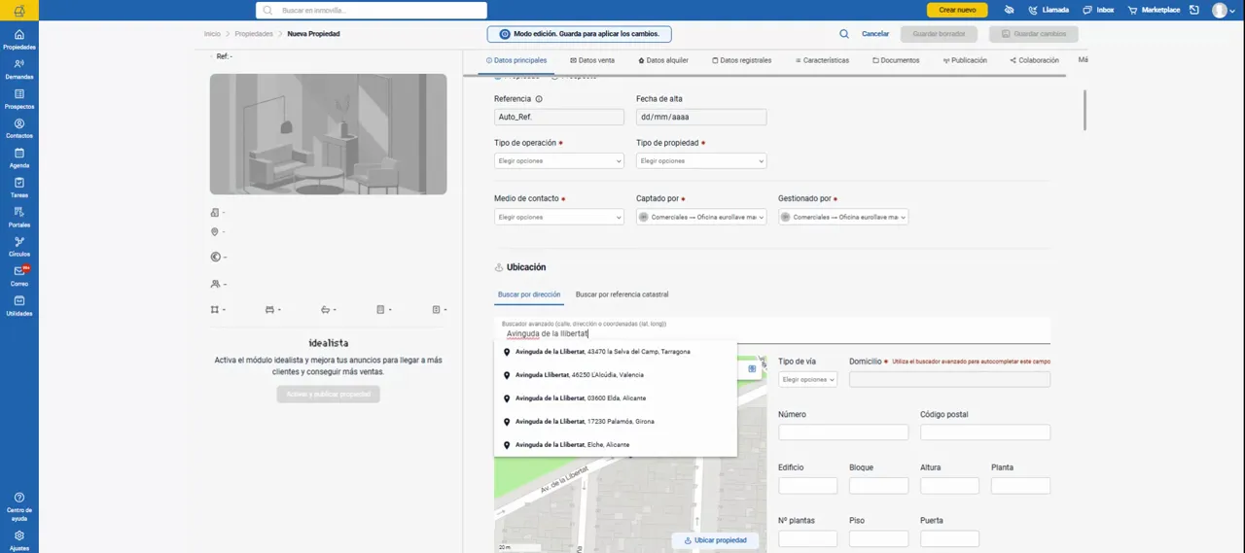1245x553 pixels.
Task: Open Círculos in the sidebar
Action: (19, 247)
